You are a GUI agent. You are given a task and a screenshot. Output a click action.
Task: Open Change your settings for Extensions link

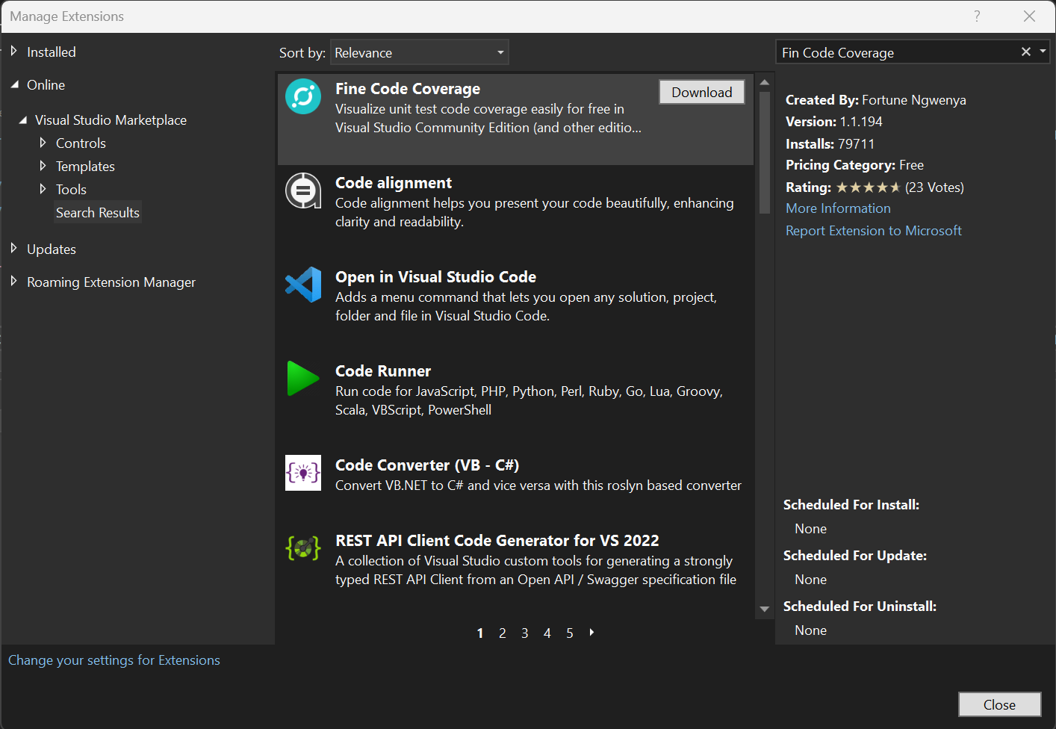click(114, 660)
